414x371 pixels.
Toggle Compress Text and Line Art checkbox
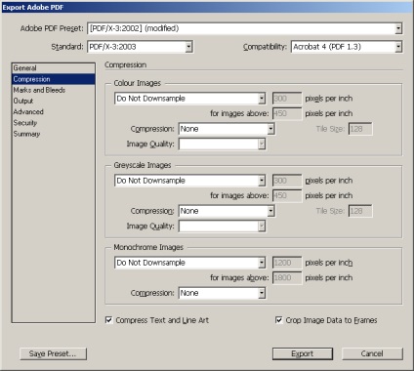(x=108, y=320)
